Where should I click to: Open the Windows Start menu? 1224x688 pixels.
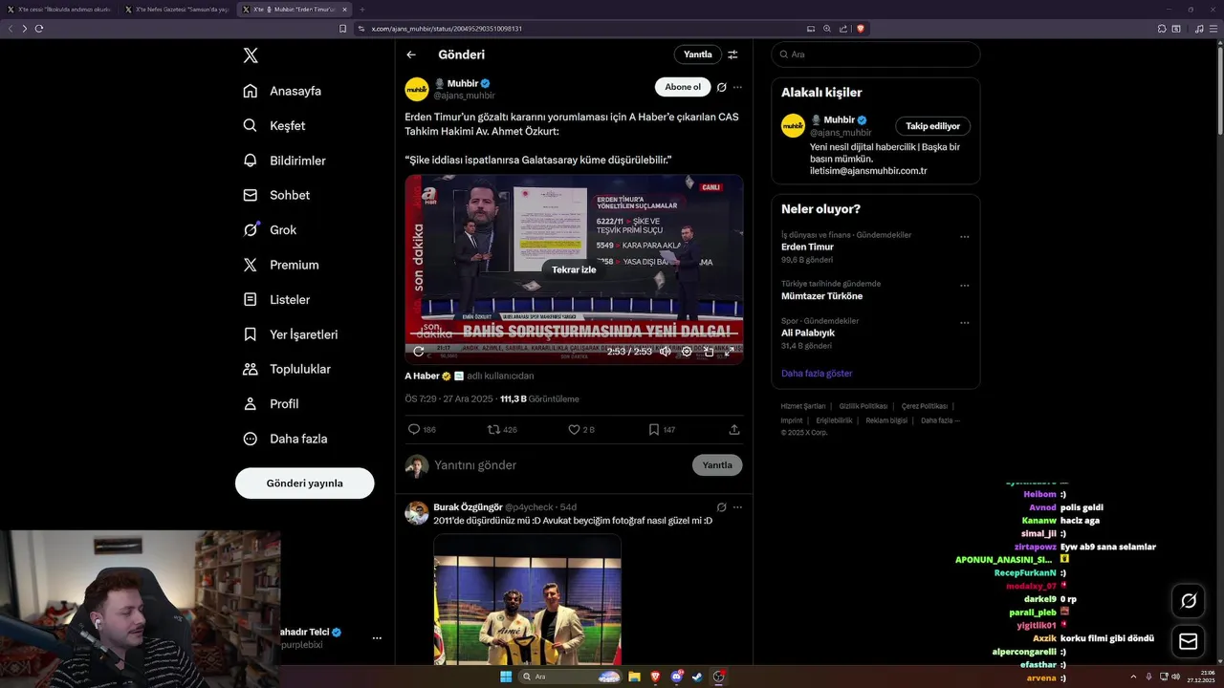(505, 677)
